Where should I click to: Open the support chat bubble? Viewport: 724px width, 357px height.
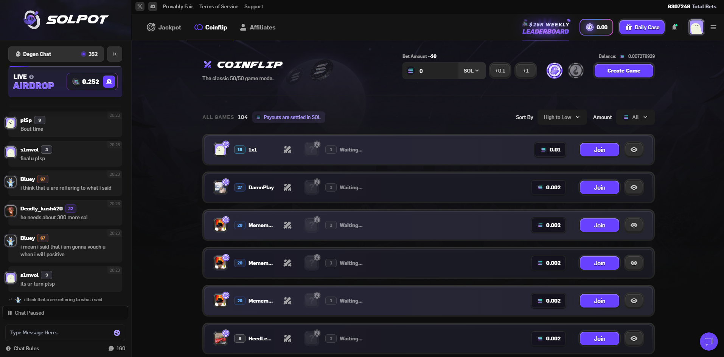click(709, 342)
